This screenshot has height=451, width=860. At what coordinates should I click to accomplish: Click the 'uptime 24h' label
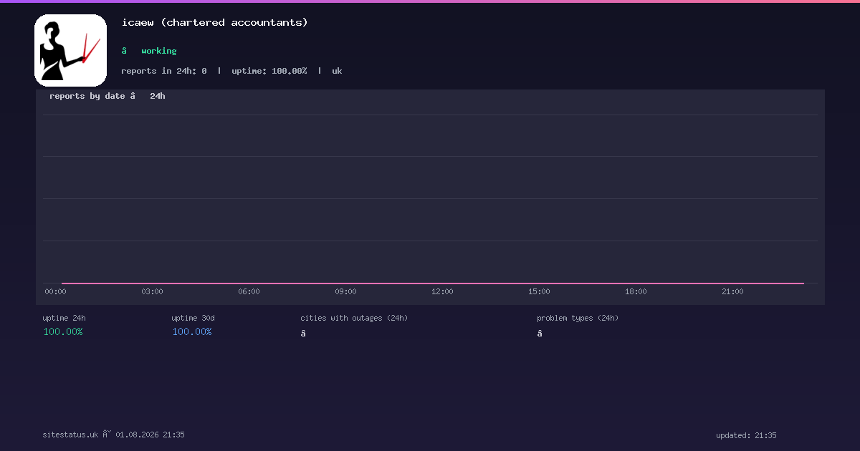(64, 318)
